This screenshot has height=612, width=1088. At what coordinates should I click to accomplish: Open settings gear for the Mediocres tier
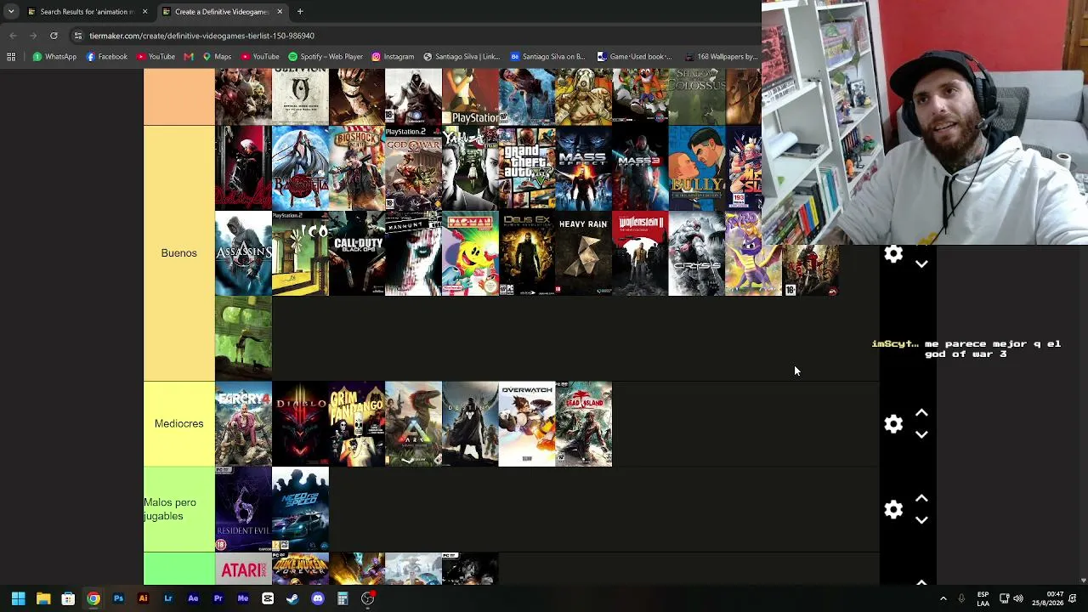(893, 424)
